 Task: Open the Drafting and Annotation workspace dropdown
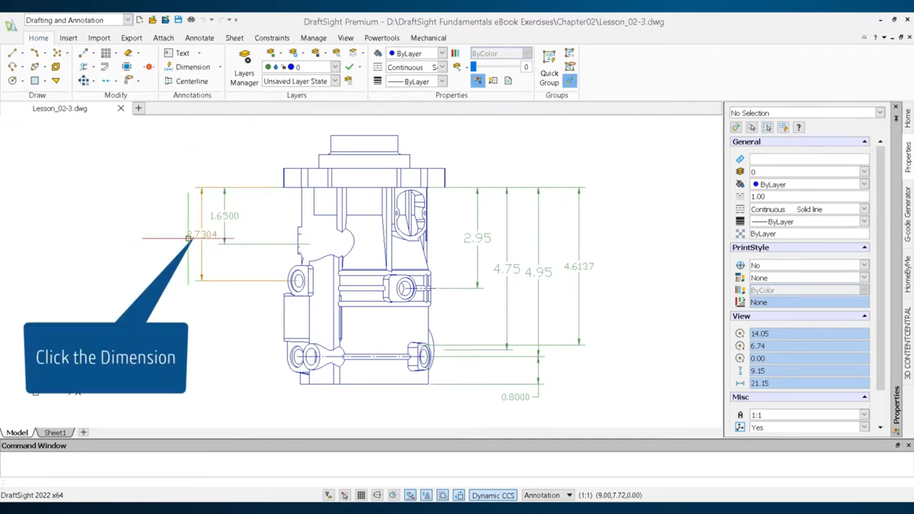click(x=128, y=20)
